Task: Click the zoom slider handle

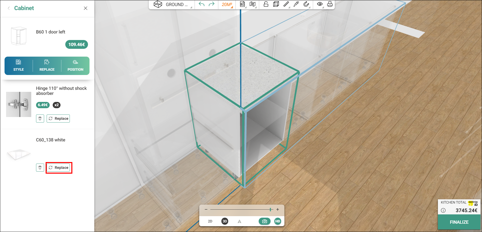Action: [270, 209]
